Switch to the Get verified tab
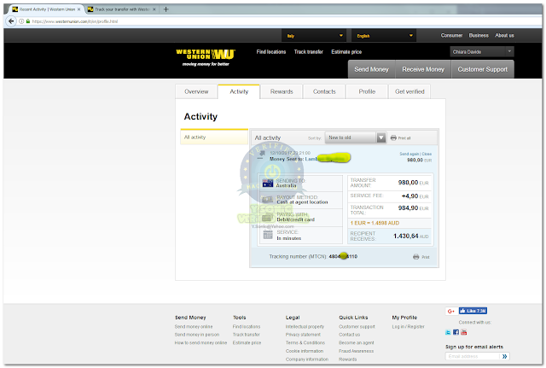Screen dimensions: 546x368 (409, 91)
